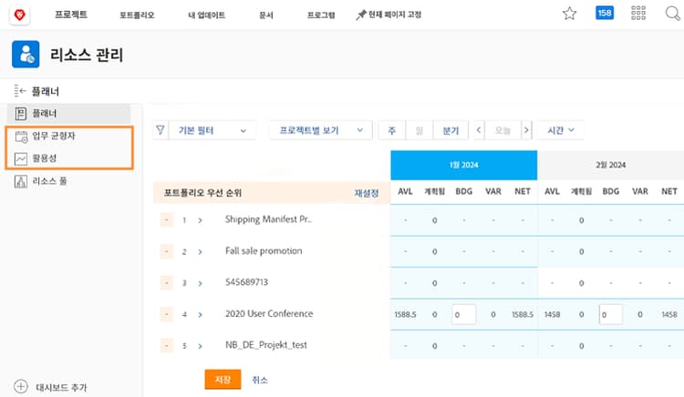Open favorites star icon

coord(569,14)
